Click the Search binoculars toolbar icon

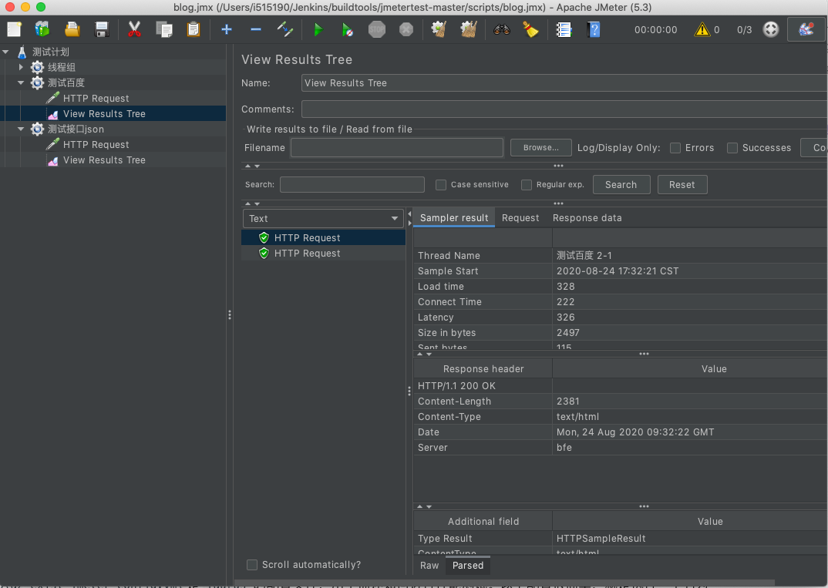click(502, 30)
